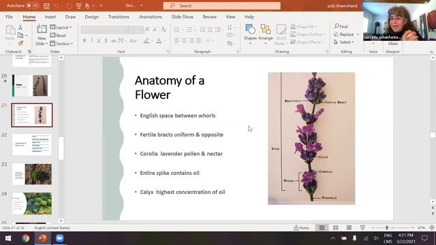Viewport: 436px width, 245px height.
Task: Click the Notes button in status bar
Action: pos(301,228)
